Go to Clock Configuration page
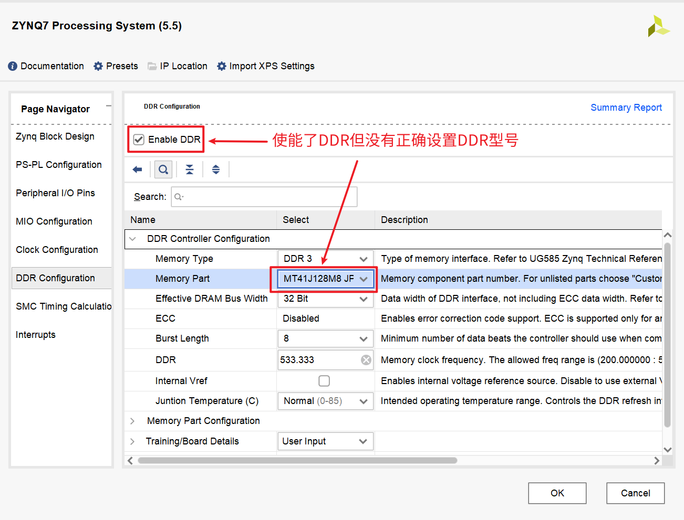Viewport: 684px width, 520px height. (x=57, y=250)
